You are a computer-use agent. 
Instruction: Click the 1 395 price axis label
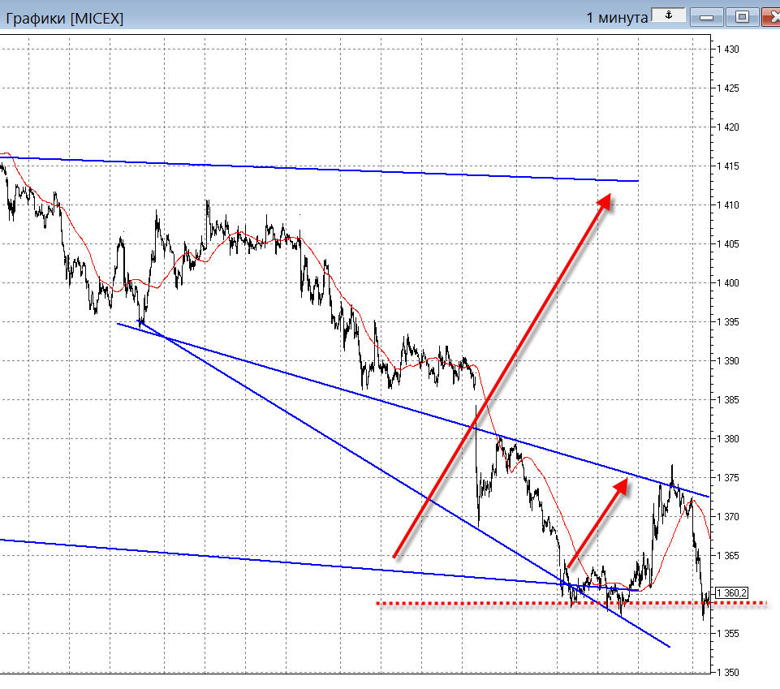coord(728,322)
